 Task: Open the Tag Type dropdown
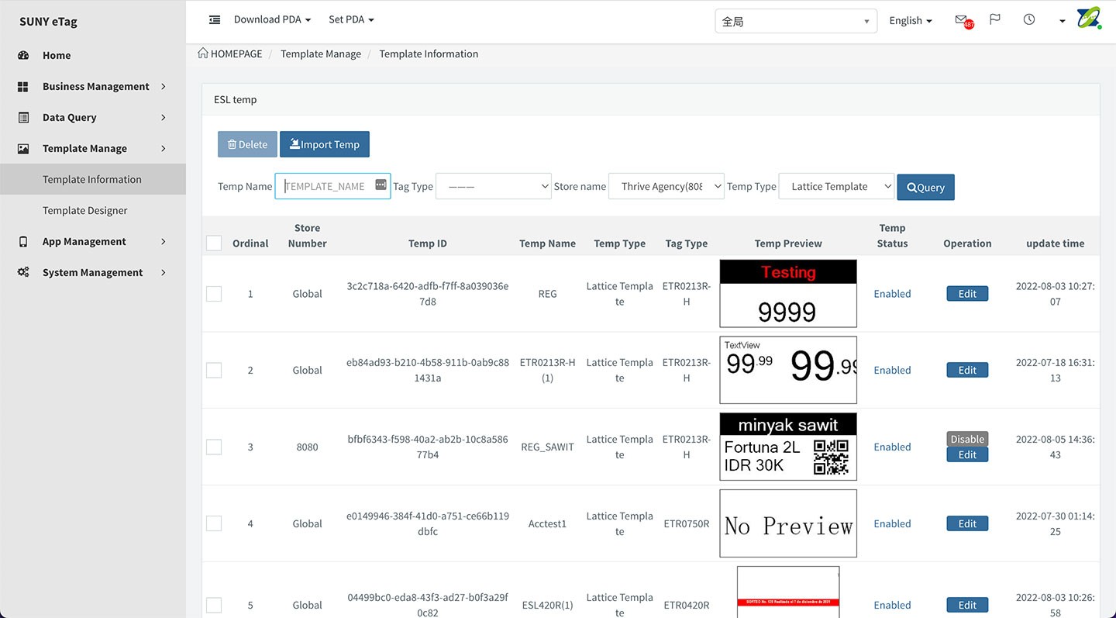coord(494,187)
